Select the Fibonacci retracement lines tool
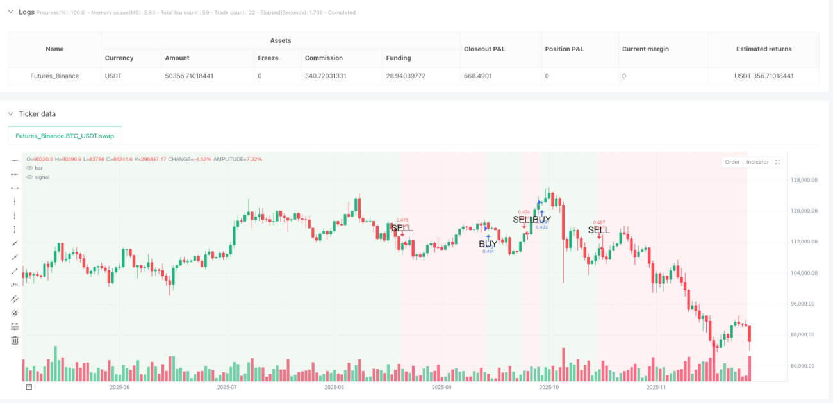 (15, 326)
